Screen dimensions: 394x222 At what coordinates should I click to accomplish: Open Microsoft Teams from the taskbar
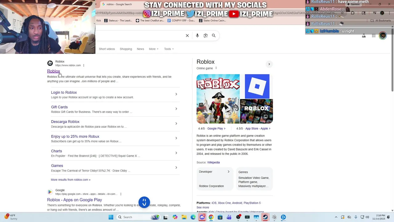point(229,217)
